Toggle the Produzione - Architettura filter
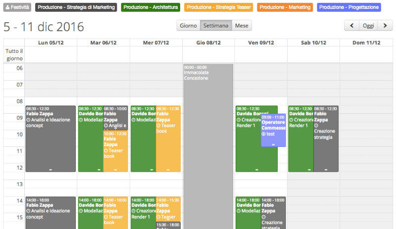Screen dimensions: 396x229 150,7
